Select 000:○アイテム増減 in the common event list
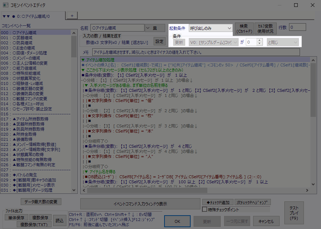 36,33
